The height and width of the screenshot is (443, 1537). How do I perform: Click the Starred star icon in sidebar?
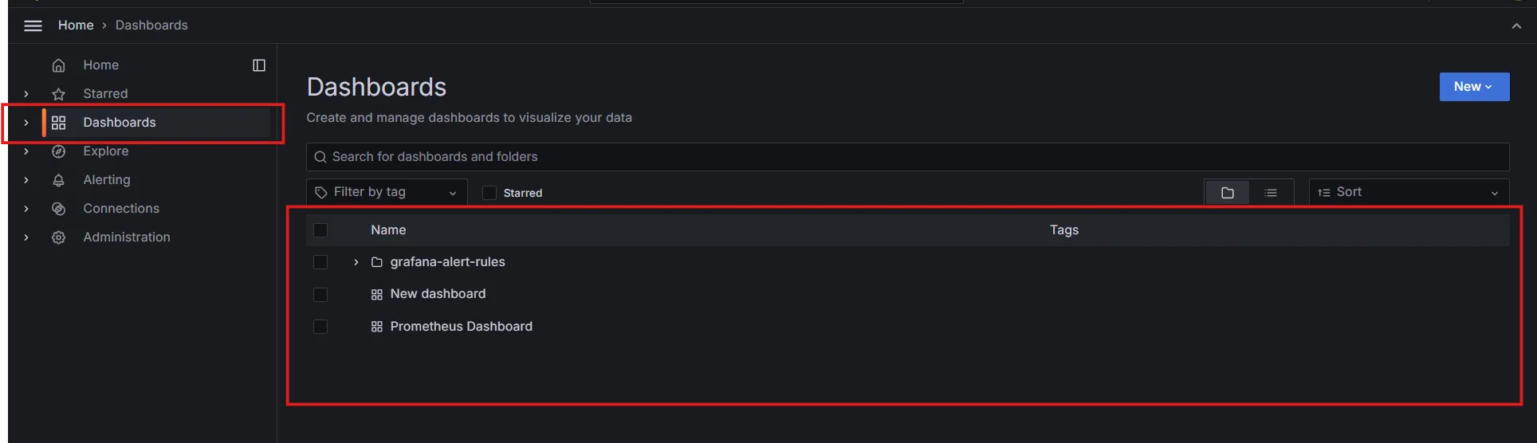pyautogui.click(x=58, y=94)
